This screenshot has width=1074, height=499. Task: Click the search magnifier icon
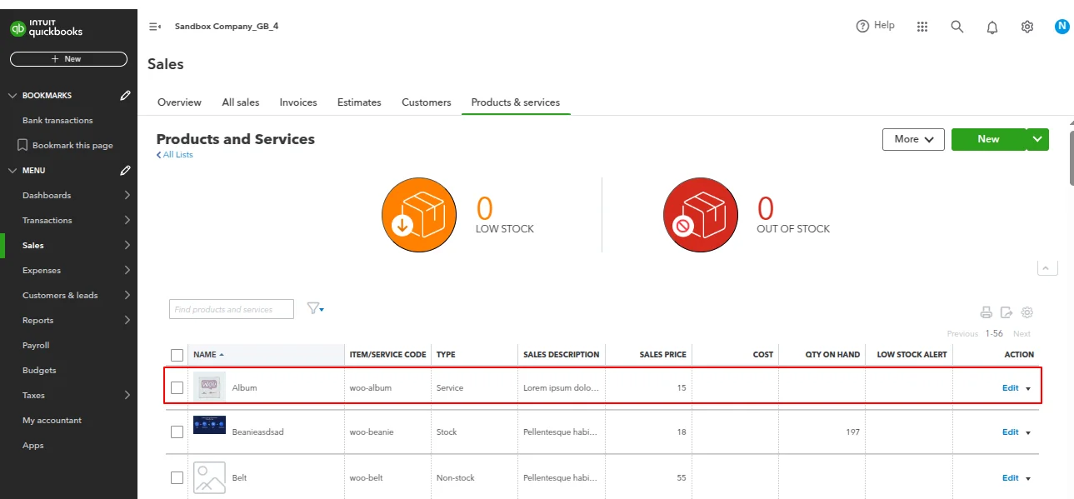point(957,27)
